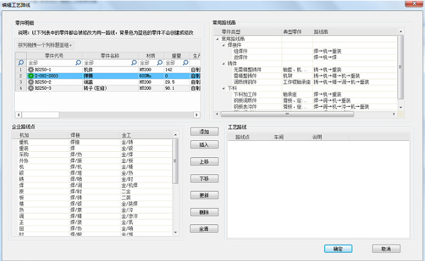Click the 全清 clear-all button

tap(204, 229)
